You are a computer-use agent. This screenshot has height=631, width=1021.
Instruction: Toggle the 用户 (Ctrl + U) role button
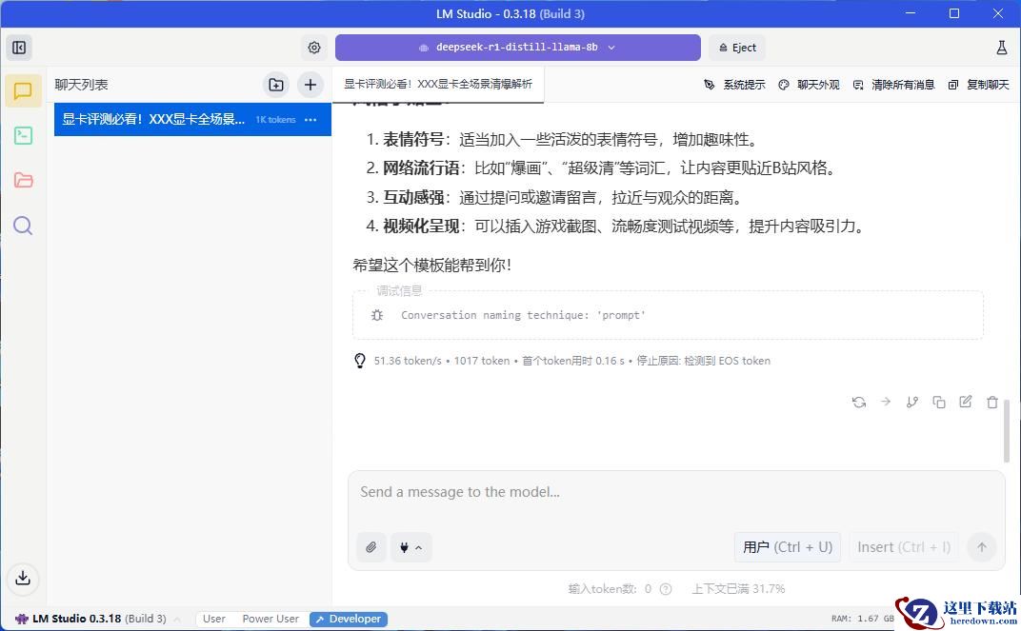tap(788, 547)
